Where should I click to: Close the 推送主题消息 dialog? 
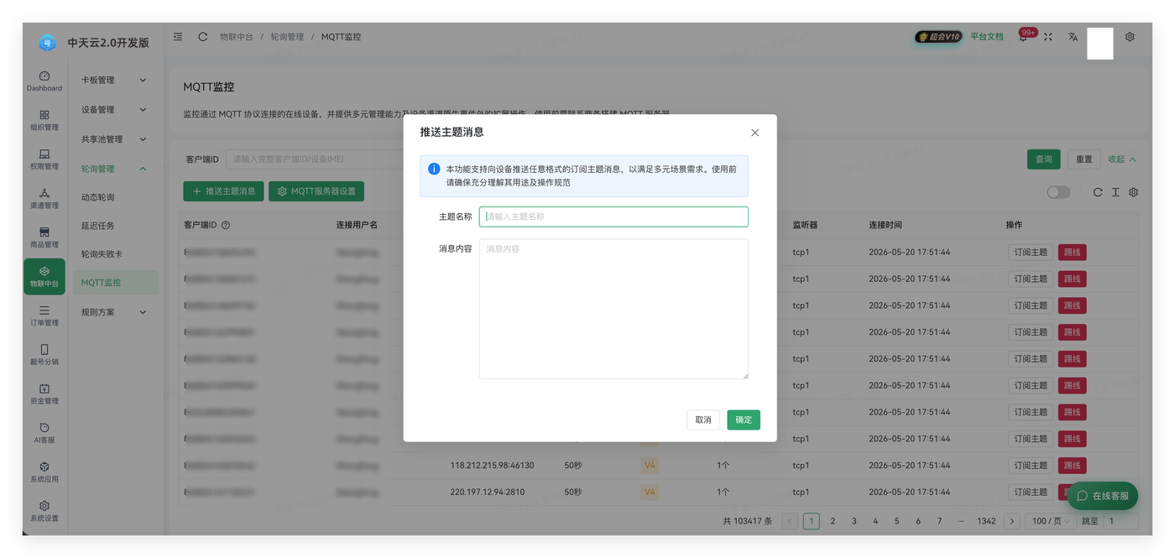[x=755, y=133]
